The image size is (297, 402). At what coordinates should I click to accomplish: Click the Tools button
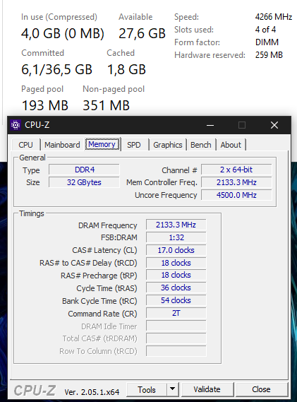coord(147,389)
